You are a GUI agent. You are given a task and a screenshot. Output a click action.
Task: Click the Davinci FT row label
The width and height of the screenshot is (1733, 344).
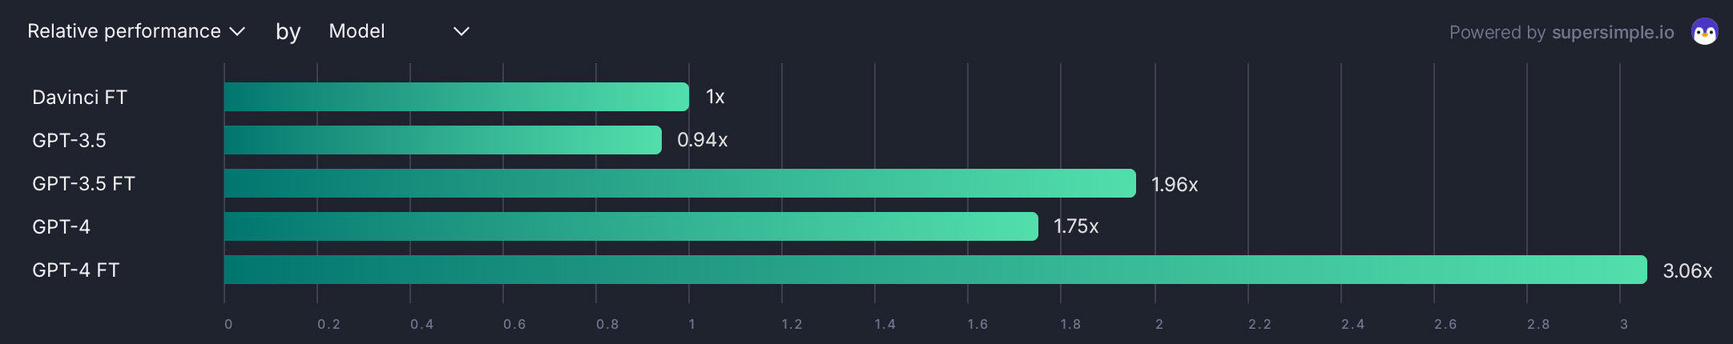[x=79, y=98]
